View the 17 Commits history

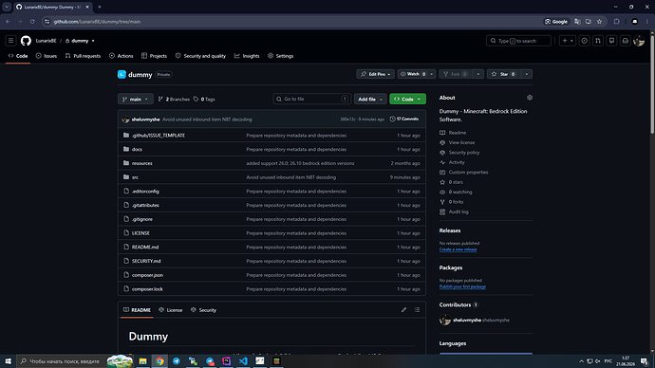[404, 119]
